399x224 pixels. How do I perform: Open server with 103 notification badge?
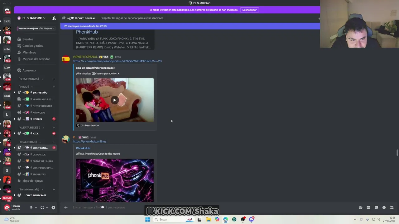click(7, 30)
